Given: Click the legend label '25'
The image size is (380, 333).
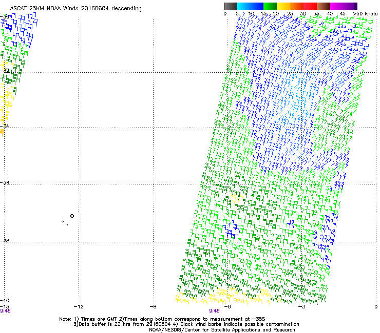Looking at the screenshot, I should coord(290,14).
